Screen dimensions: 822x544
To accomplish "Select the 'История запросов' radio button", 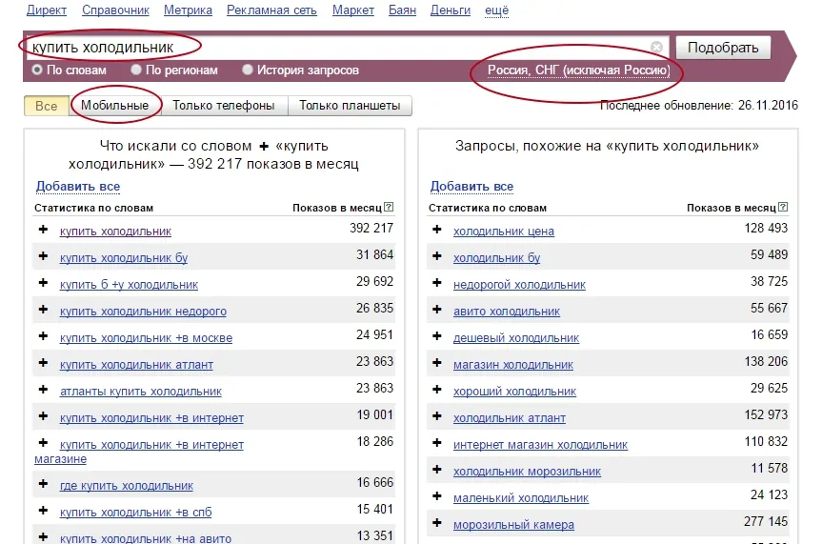I will [248, 70].
